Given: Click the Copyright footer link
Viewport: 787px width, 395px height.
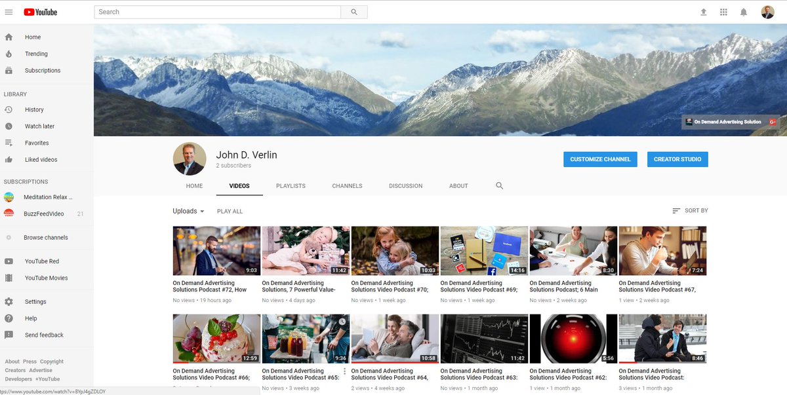Looking at the screenshot, I should coord(52,362).
